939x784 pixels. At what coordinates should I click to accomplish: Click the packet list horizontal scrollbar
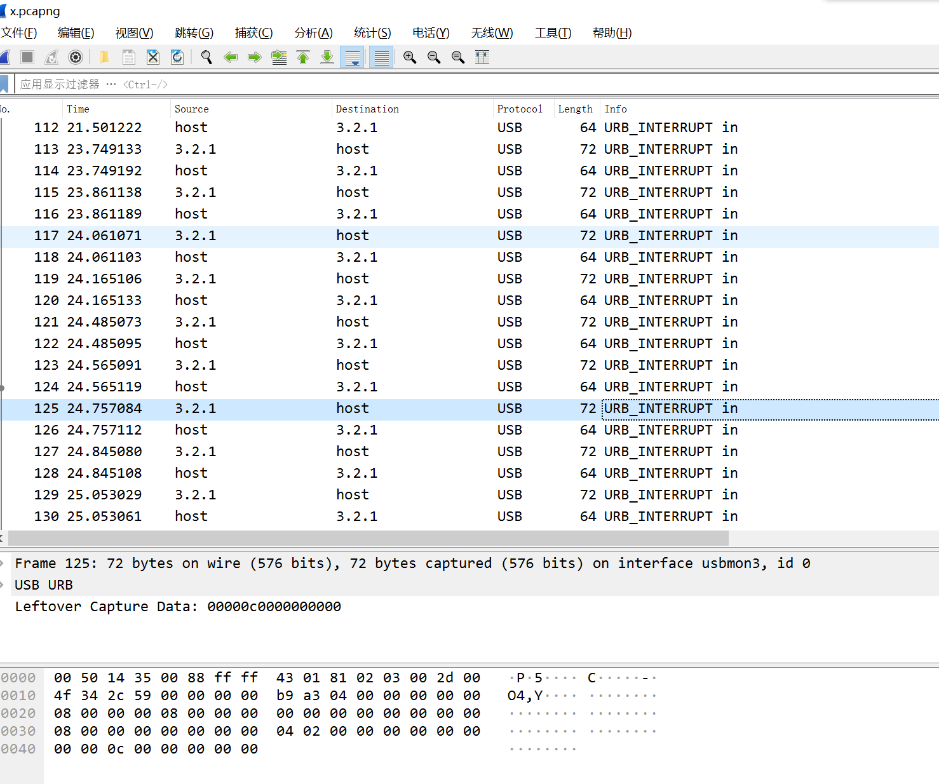tap(368, 539)
